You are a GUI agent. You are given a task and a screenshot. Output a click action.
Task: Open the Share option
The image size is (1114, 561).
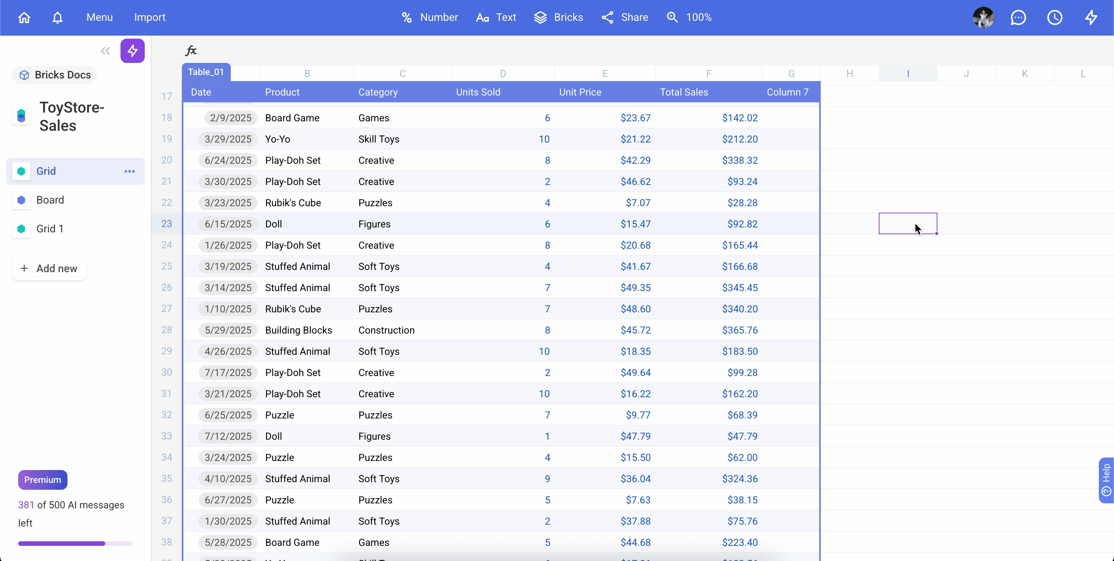coord(625,17)
